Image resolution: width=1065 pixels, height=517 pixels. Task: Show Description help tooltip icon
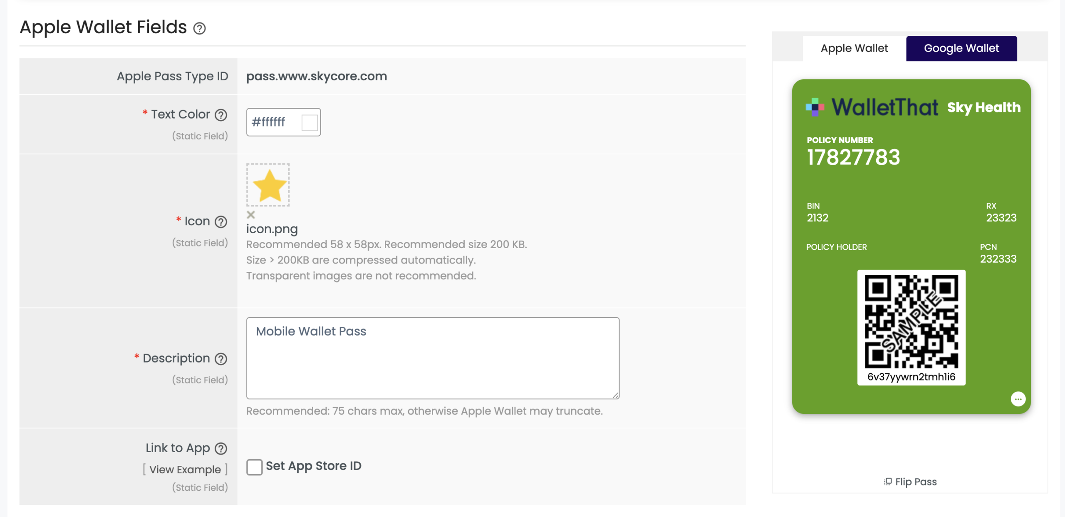tap(221, 359)
